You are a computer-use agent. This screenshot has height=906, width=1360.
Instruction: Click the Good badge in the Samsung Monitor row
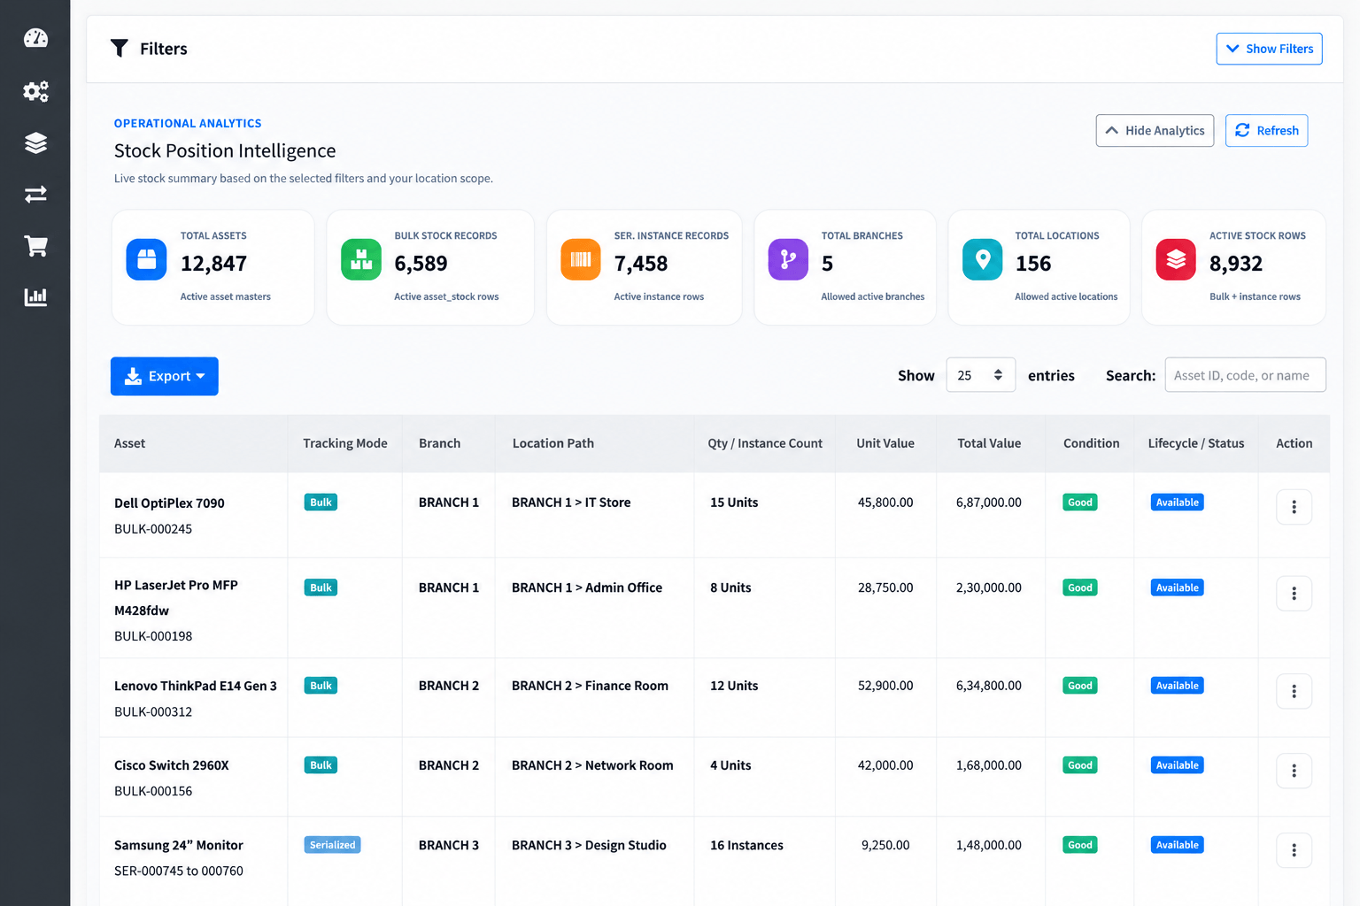(x=1080, y=845)
